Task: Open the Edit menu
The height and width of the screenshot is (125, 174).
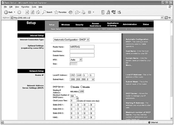Action: tap(11, 7)
